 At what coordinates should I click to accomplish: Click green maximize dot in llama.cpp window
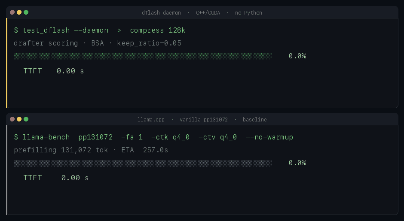[x=26, y=119]
